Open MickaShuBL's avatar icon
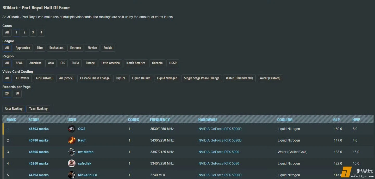Screen dimensions: 375x179 click(72, 175)
